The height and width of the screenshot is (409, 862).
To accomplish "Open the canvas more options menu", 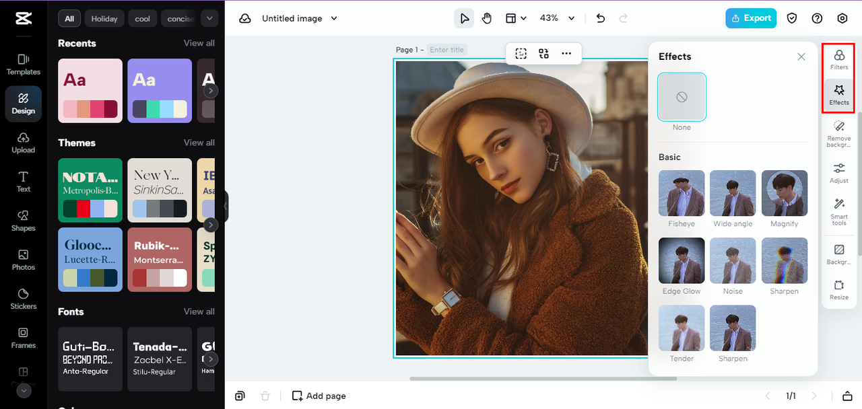I will pyautogui.click(x=566, y=54).
